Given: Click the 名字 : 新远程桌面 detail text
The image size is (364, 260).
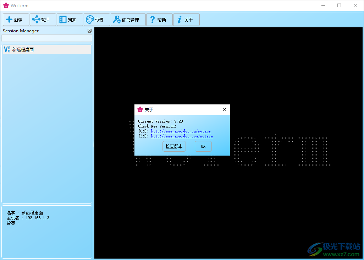Looking at the screenshot, I should [x=25, y=213].
